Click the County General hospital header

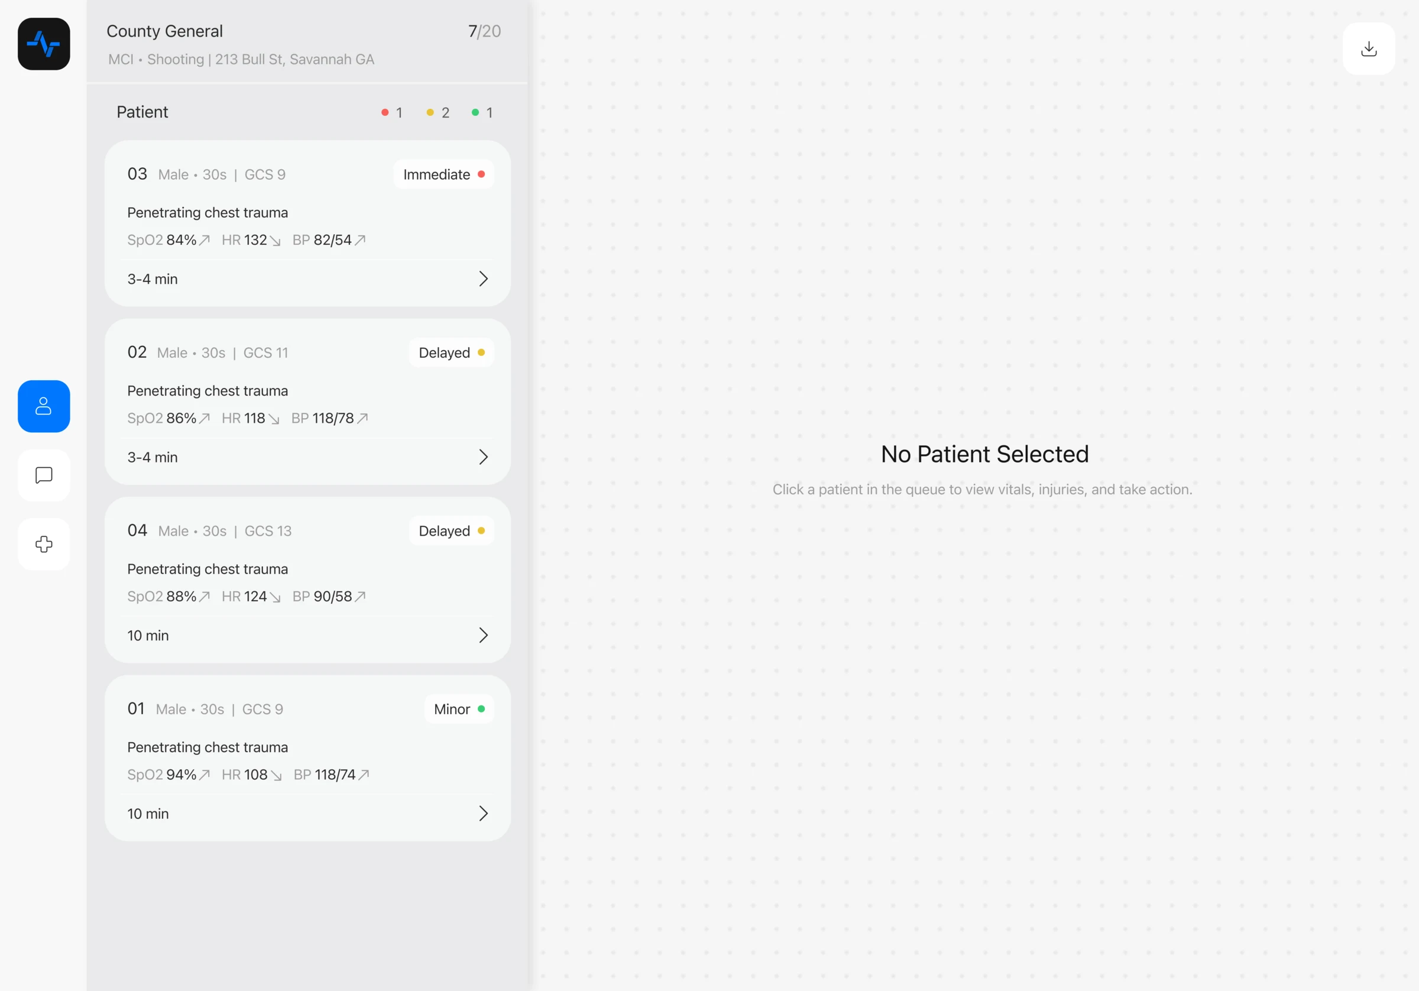pos(164,31)
